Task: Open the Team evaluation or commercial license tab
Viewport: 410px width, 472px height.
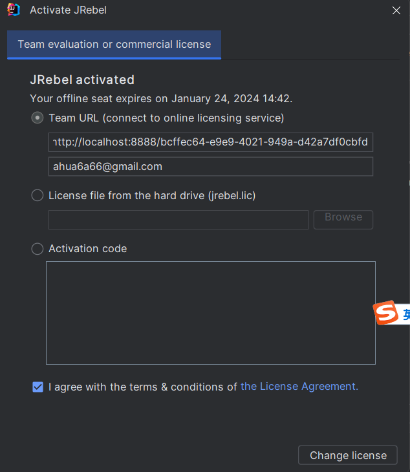Action: (x=114, y=45)
